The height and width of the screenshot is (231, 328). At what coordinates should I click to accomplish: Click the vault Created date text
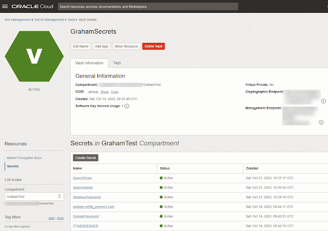click(106, 99)
